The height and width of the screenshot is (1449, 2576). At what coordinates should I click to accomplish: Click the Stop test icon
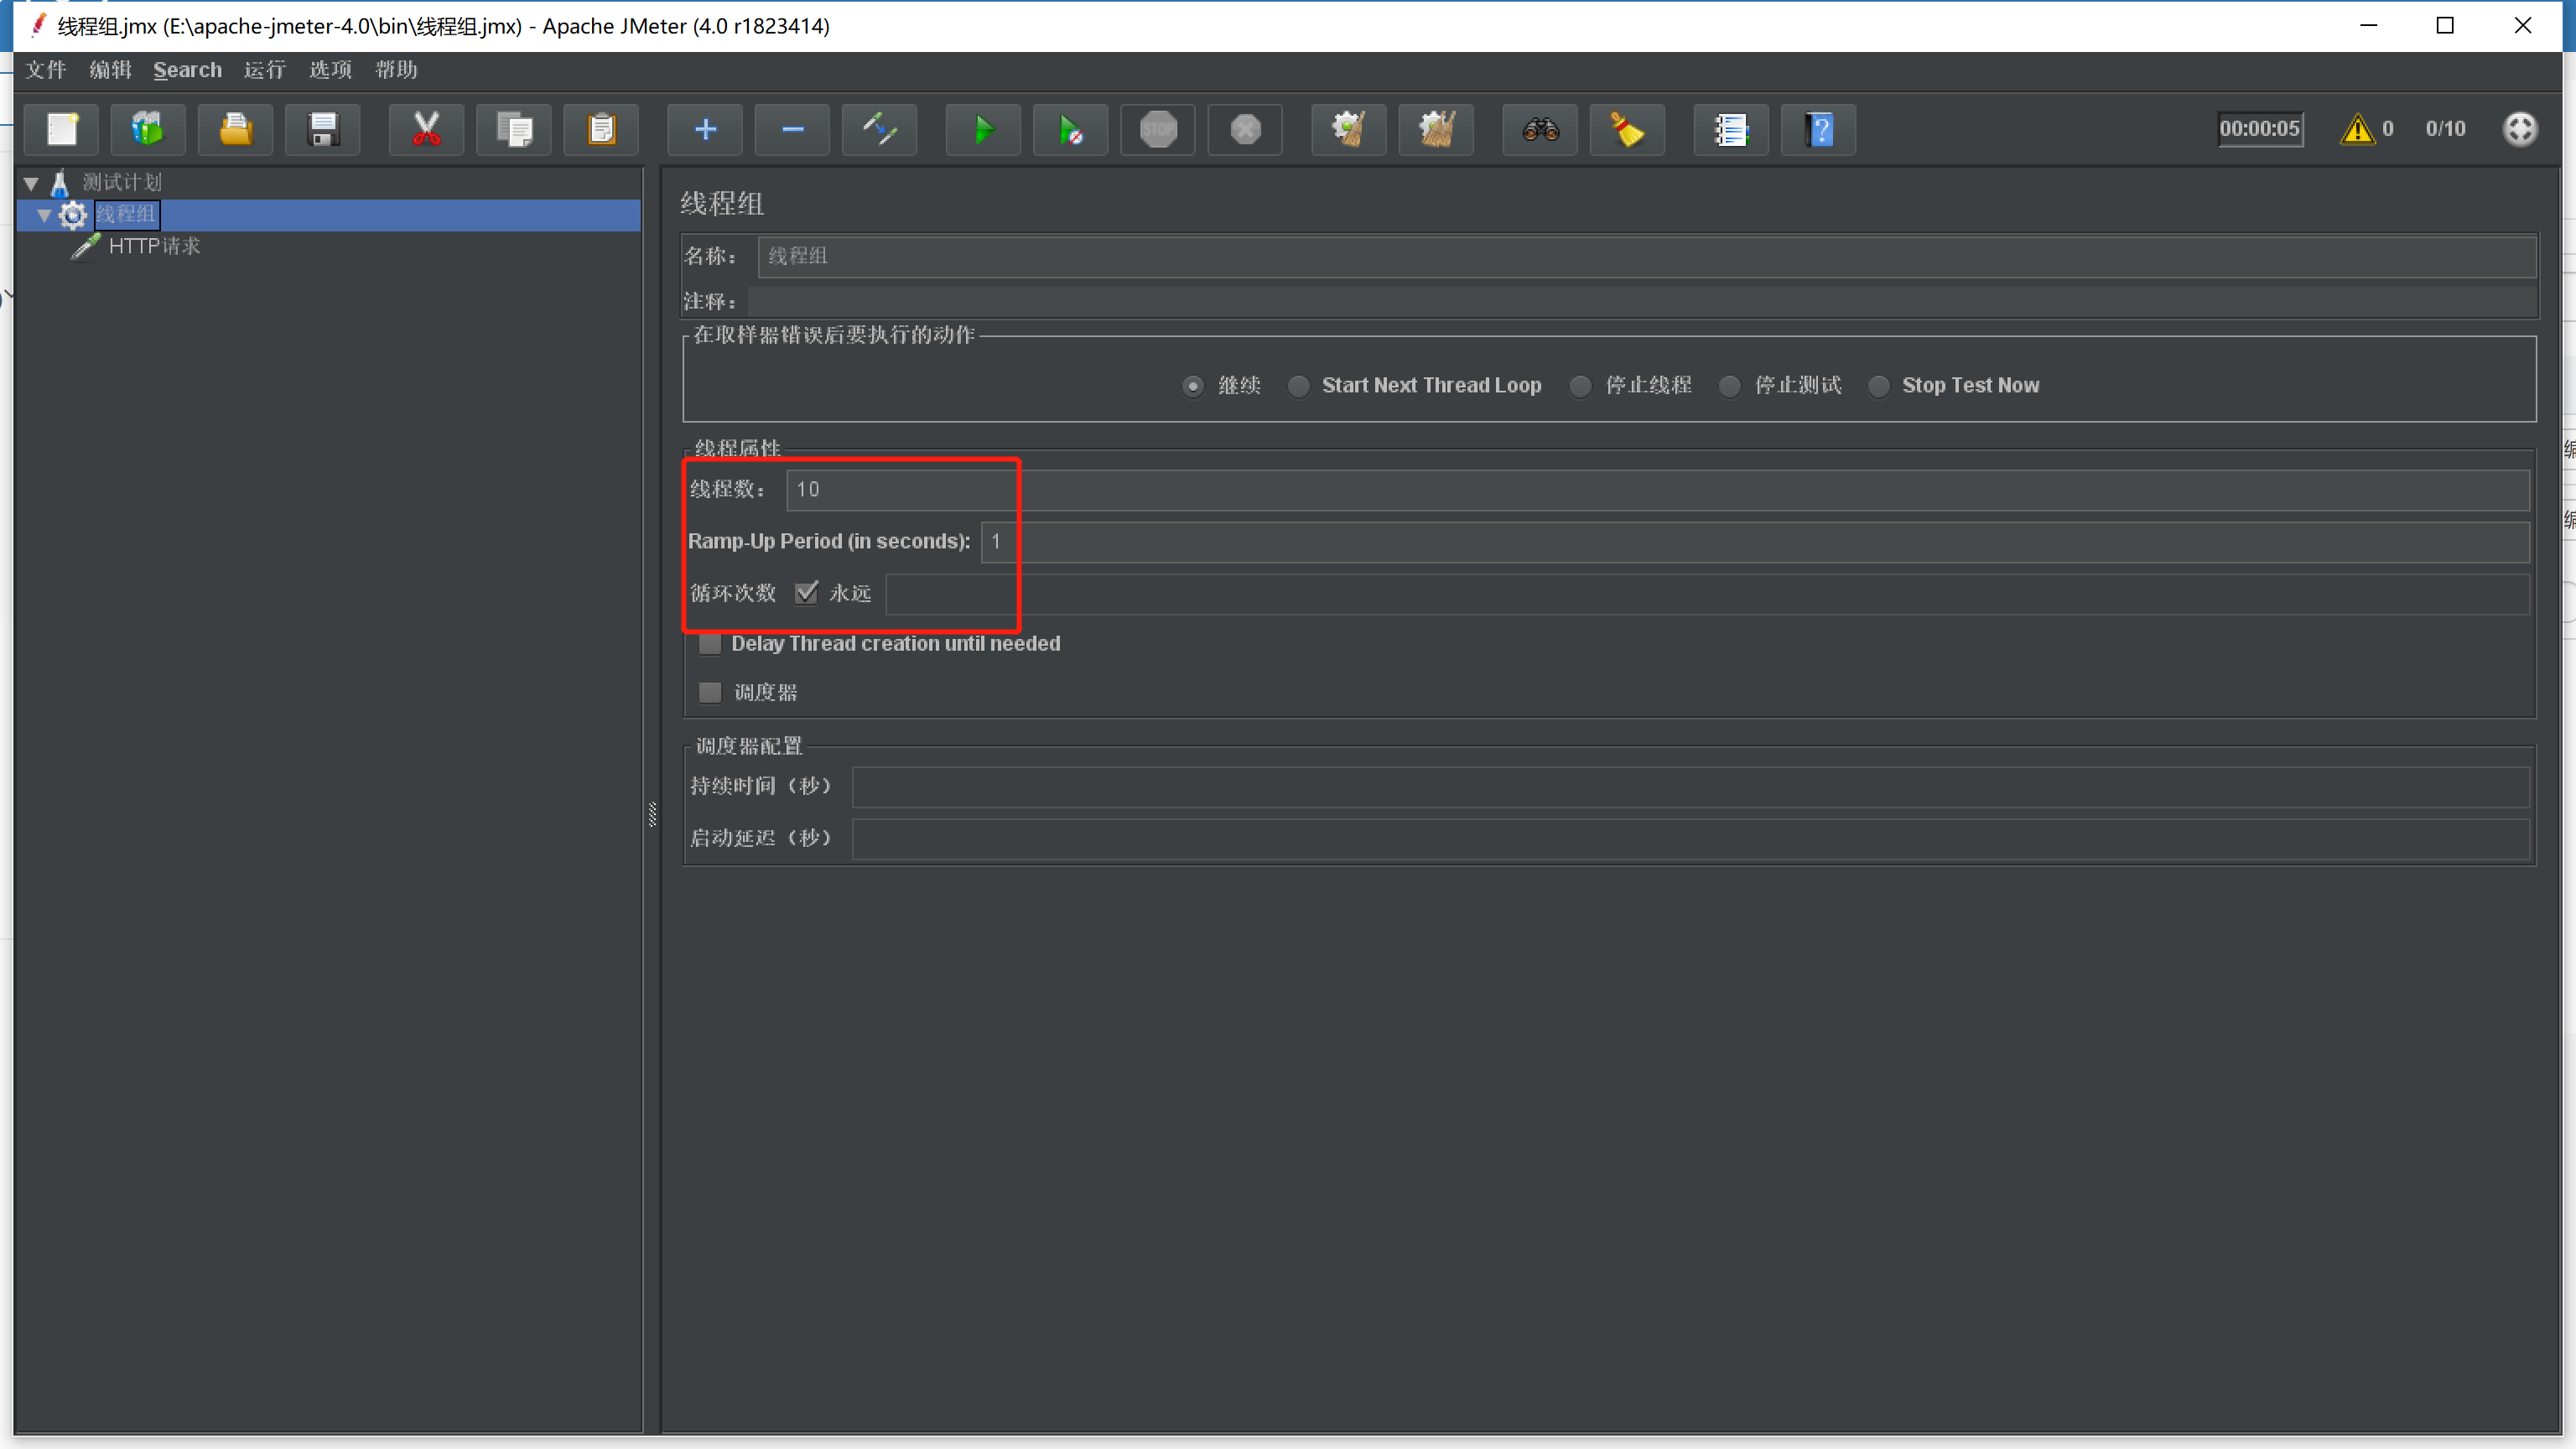tap(1158, 129)
